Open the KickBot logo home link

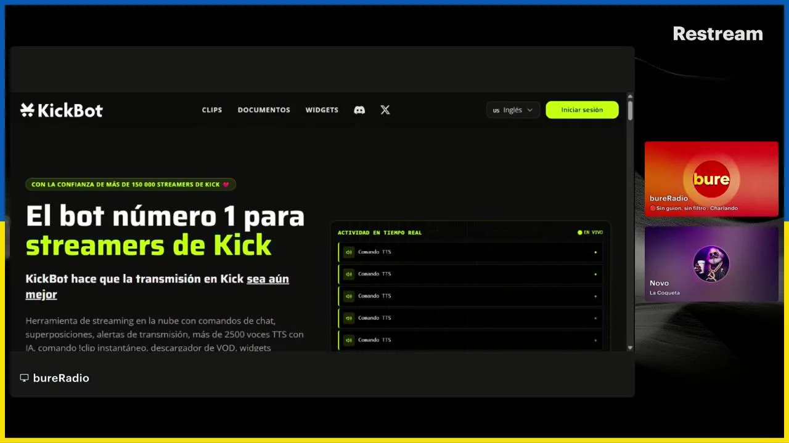(62, 110)
